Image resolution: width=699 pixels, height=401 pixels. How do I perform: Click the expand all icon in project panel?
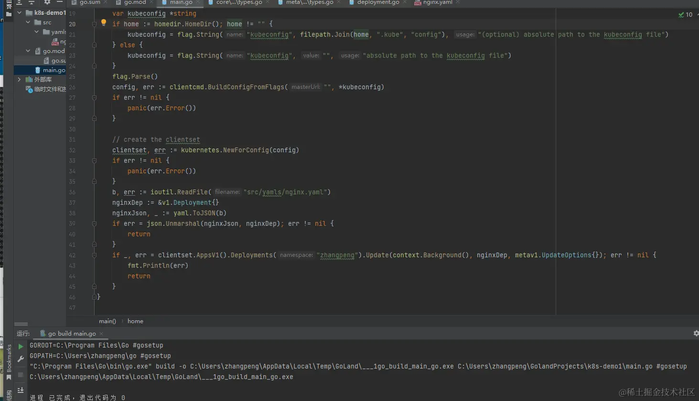(20, 2)
